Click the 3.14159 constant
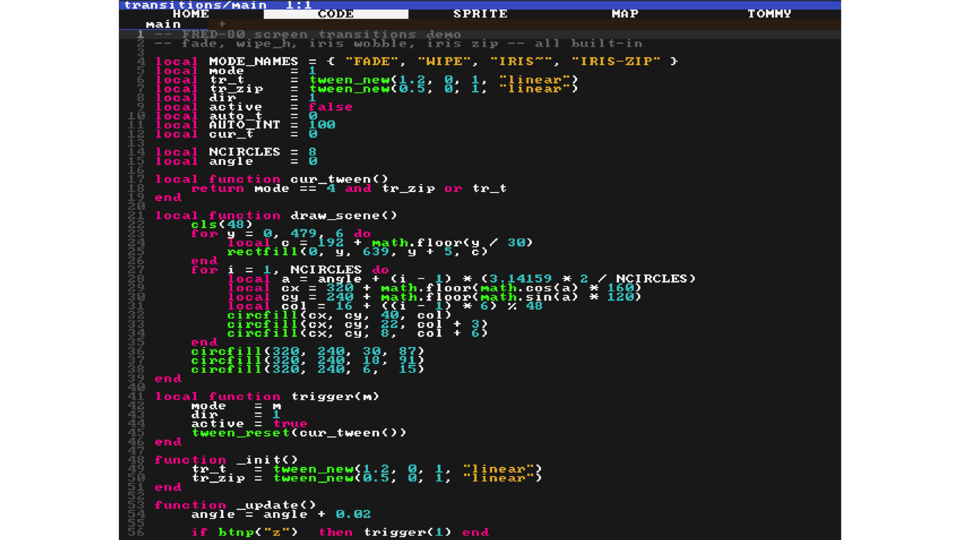Image resolution: width=960 pixels, height=540 pixels. click(x=520, y=278)
